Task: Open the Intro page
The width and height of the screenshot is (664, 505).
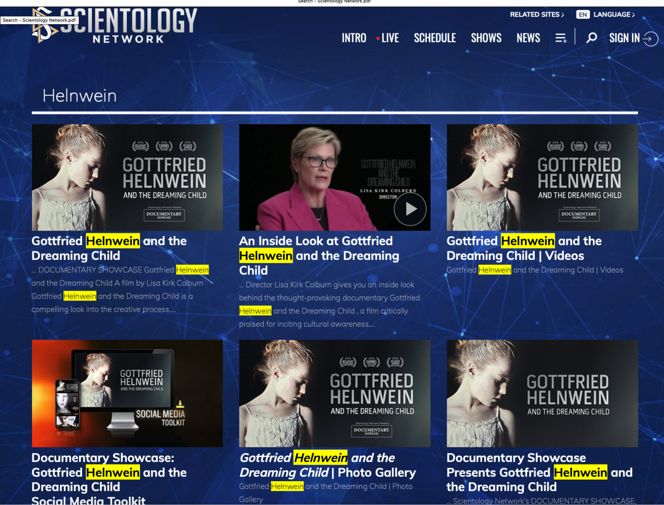Action: pos(354,38)
